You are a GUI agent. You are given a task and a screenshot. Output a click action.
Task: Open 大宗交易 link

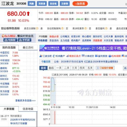[x=108, y=41]
